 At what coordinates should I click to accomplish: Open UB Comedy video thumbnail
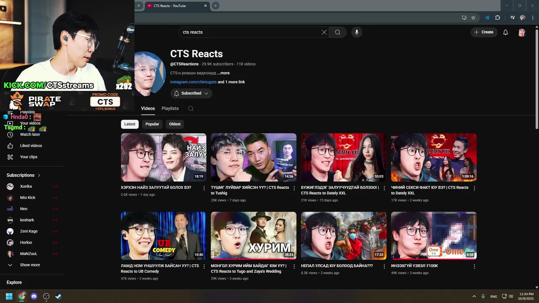pyautogui.click(x=163, y=236)
